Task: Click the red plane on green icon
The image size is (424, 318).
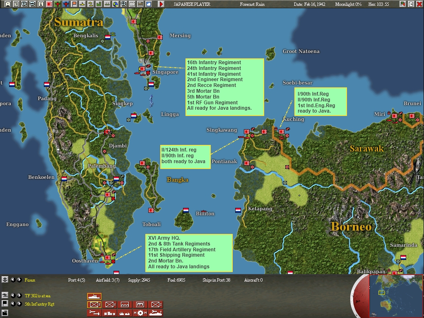Action: click(57, 4)
